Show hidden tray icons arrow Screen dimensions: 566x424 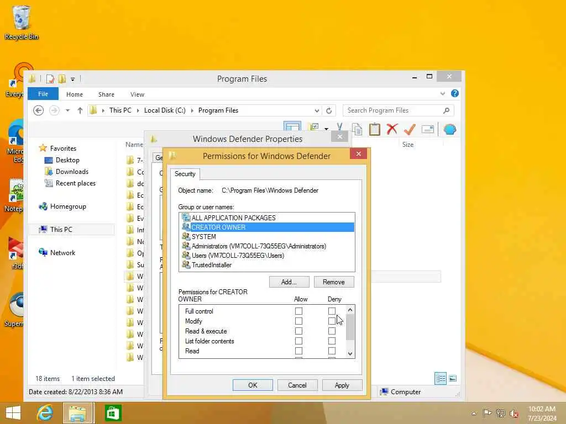(x=474, y=414)
